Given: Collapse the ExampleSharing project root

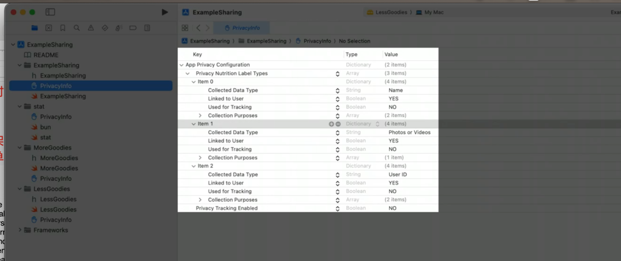Looking at the screenshot, I should [13, 45].
